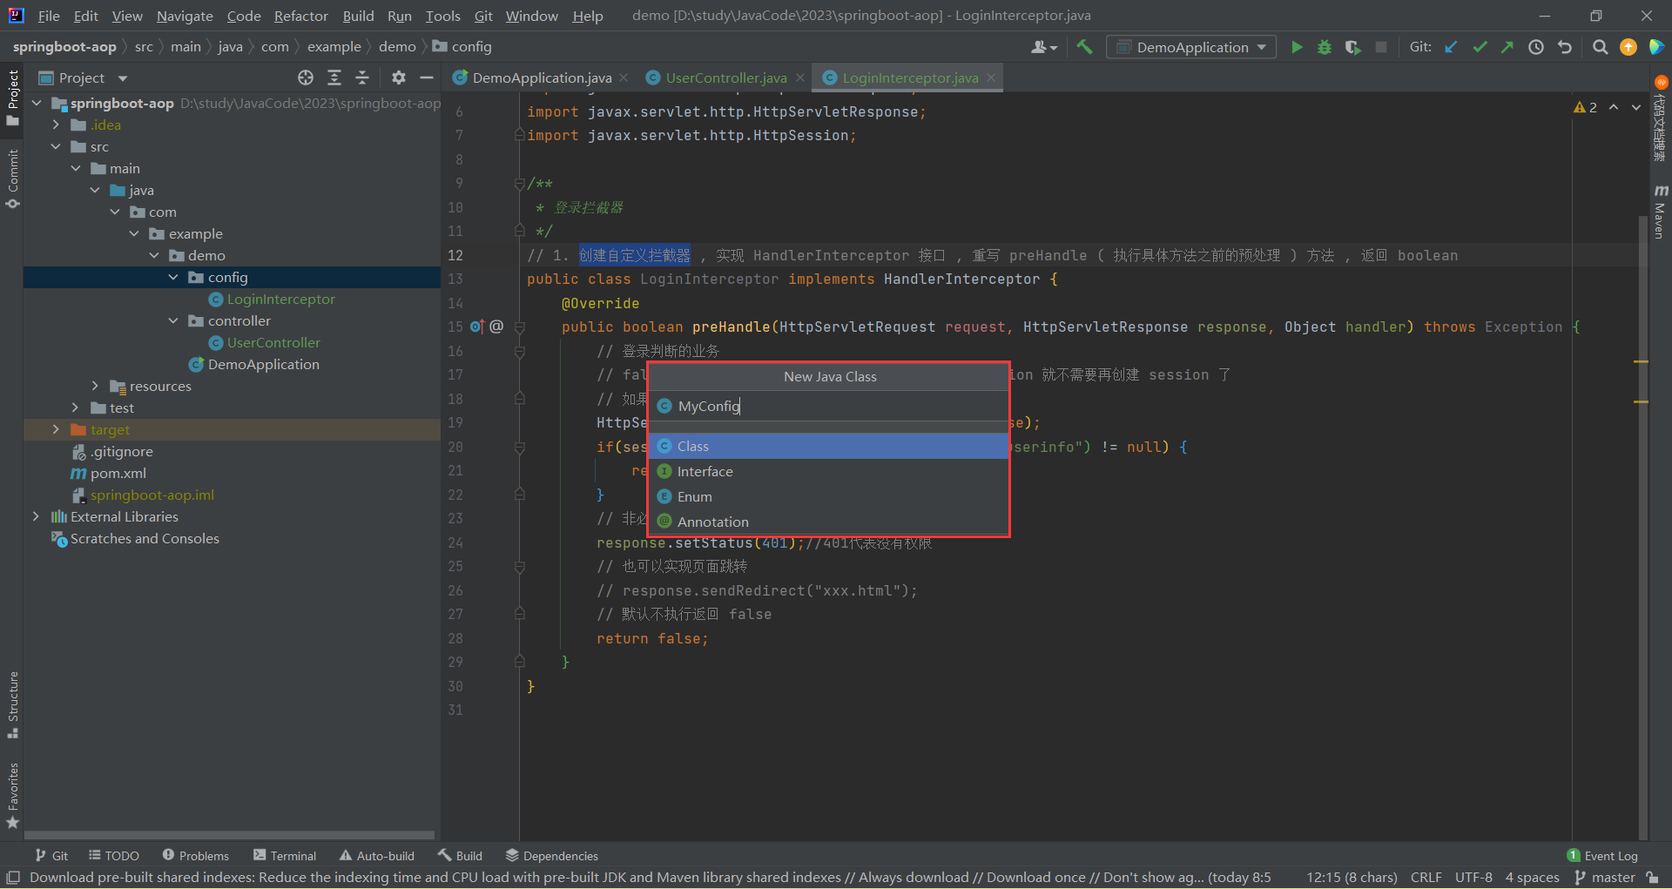Build project with the hammer icon

1084,47
